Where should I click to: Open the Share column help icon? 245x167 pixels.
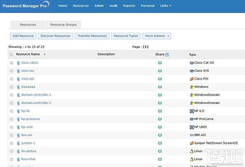[x=167, y=55]
